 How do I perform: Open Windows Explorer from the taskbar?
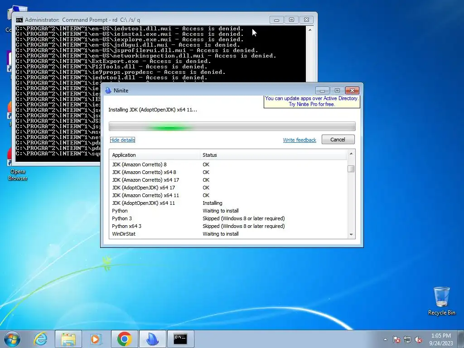point(68,339)
